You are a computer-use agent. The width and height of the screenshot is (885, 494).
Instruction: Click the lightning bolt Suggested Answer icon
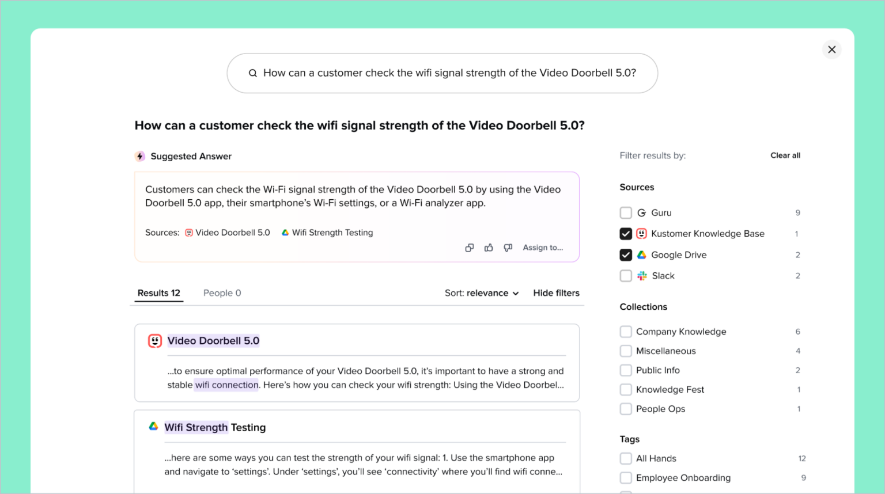(x=139, y=155)
